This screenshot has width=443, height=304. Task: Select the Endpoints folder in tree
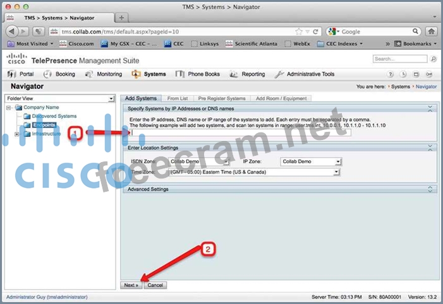44,125
